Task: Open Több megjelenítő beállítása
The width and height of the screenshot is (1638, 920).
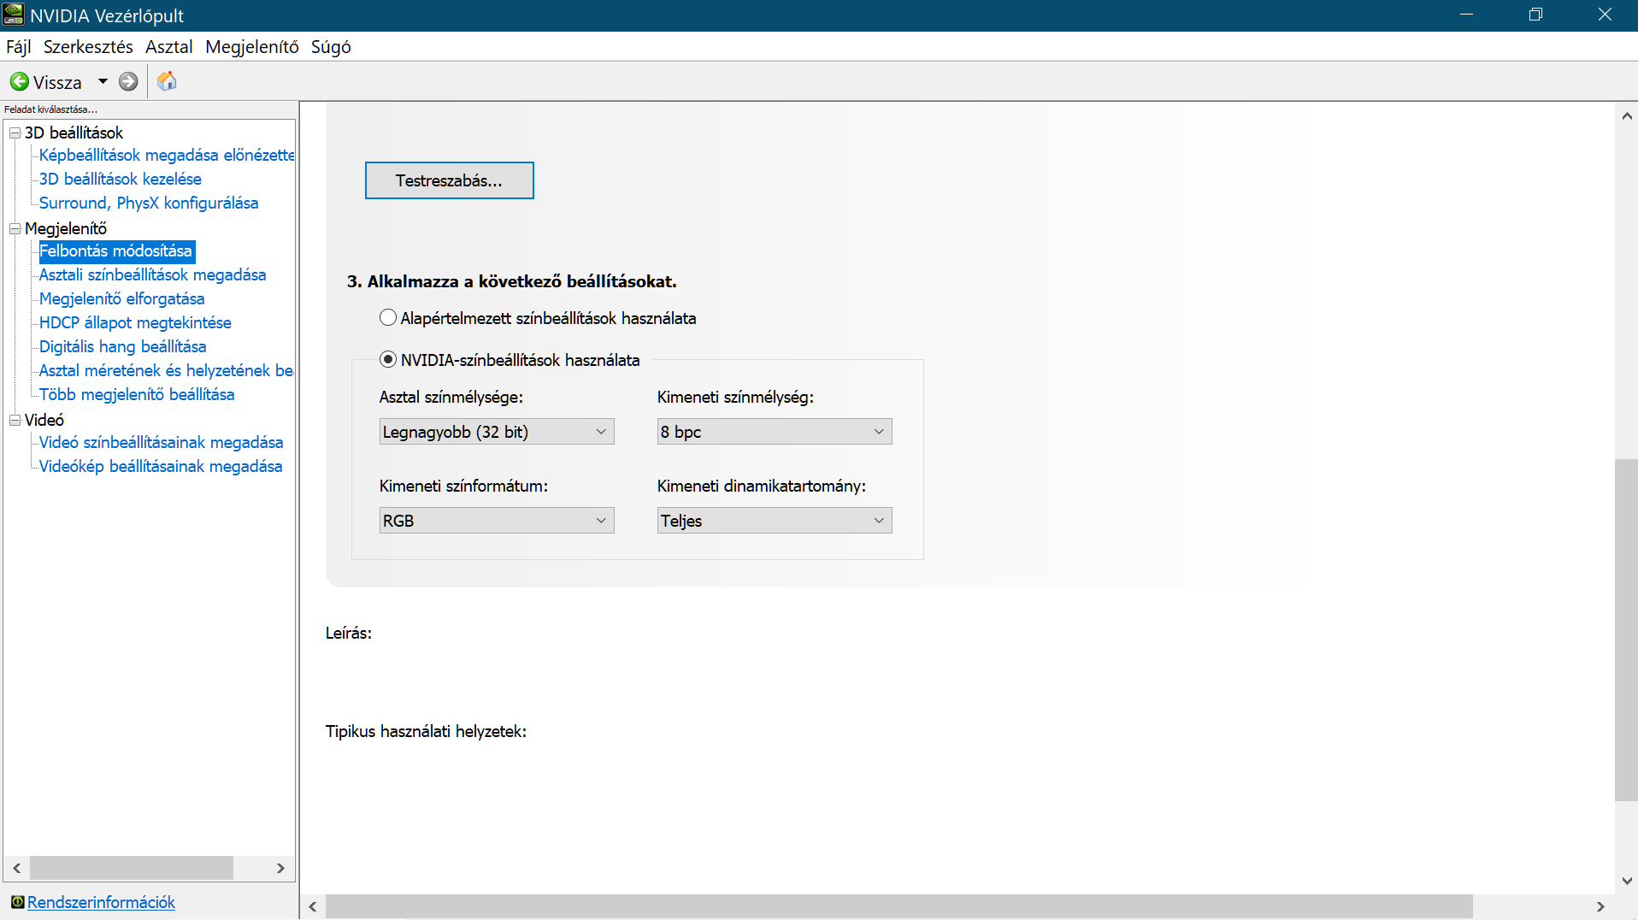Action: coord(137,394)
